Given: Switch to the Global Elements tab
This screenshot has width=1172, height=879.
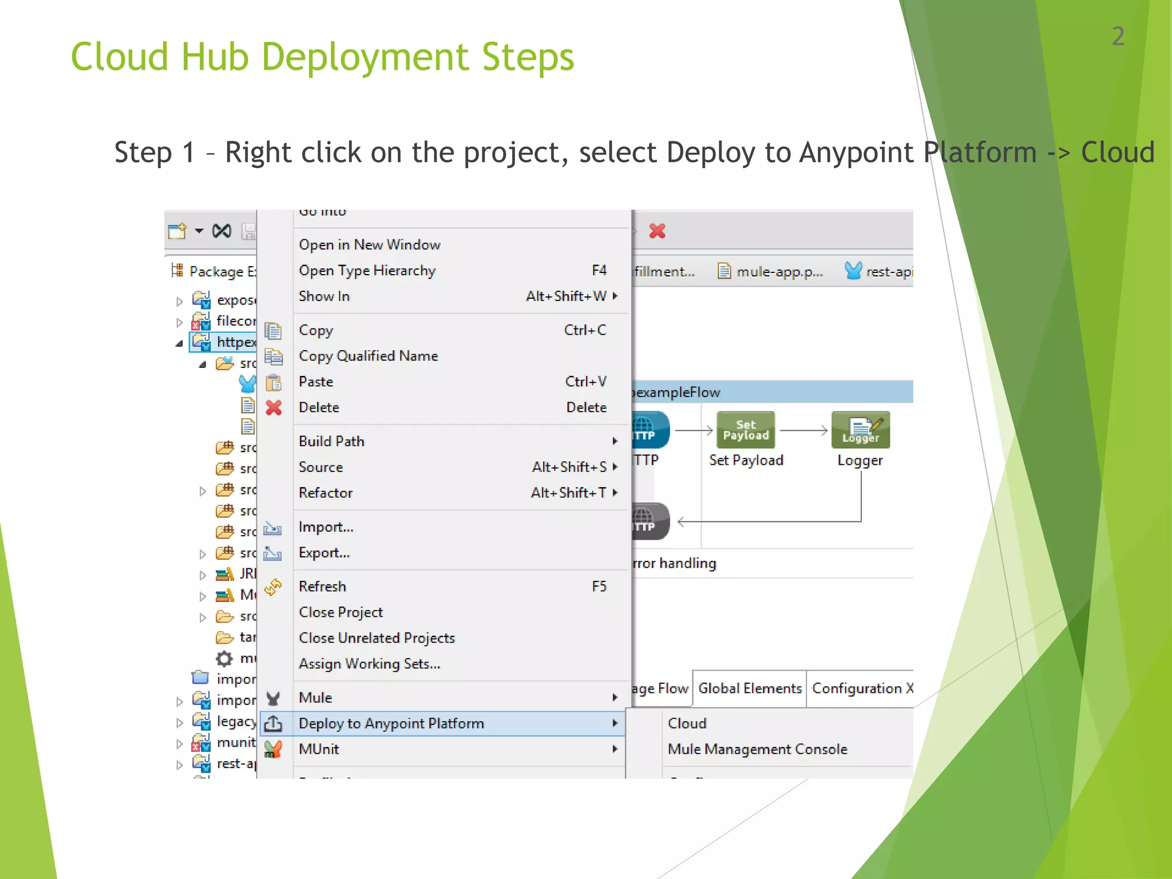Looking at the screenshot, I should (750, 688).
